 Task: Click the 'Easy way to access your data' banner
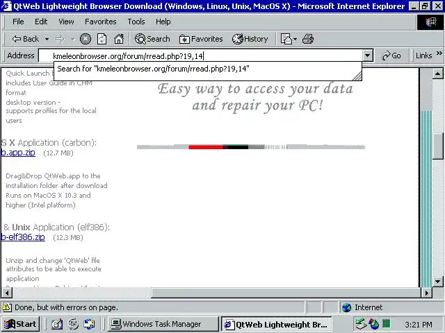pos(255,97)
